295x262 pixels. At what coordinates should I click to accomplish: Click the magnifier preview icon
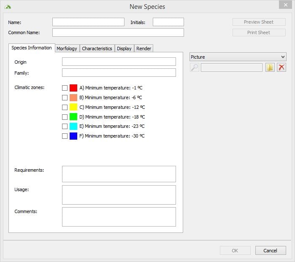coord(195,68)
